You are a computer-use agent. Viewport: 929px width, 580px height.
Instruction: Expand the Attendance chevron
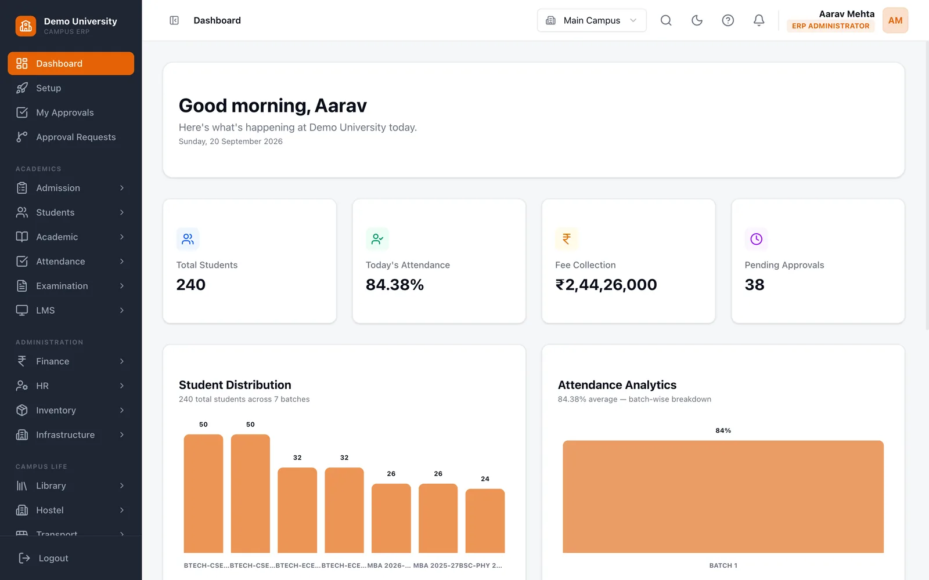122,262
